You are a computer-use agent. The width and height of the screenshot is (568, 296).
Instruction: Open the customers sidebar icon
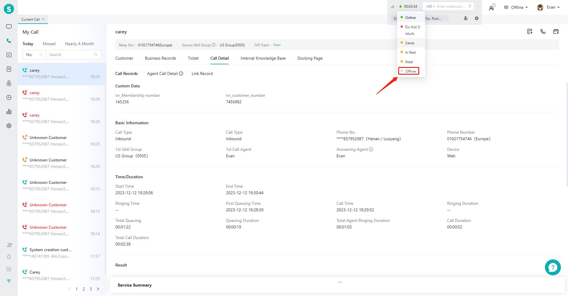coord(9,83)
